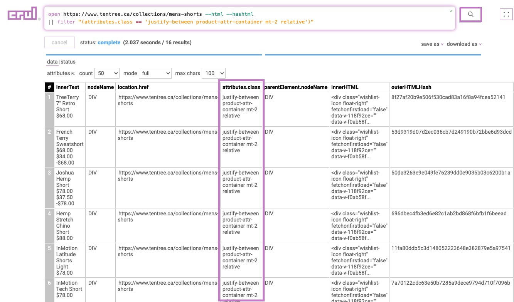The height and width of the screenshot is (302, 514).
Task: Select the InMotion Tech Short cell
Action: click(x=69, y=289)
